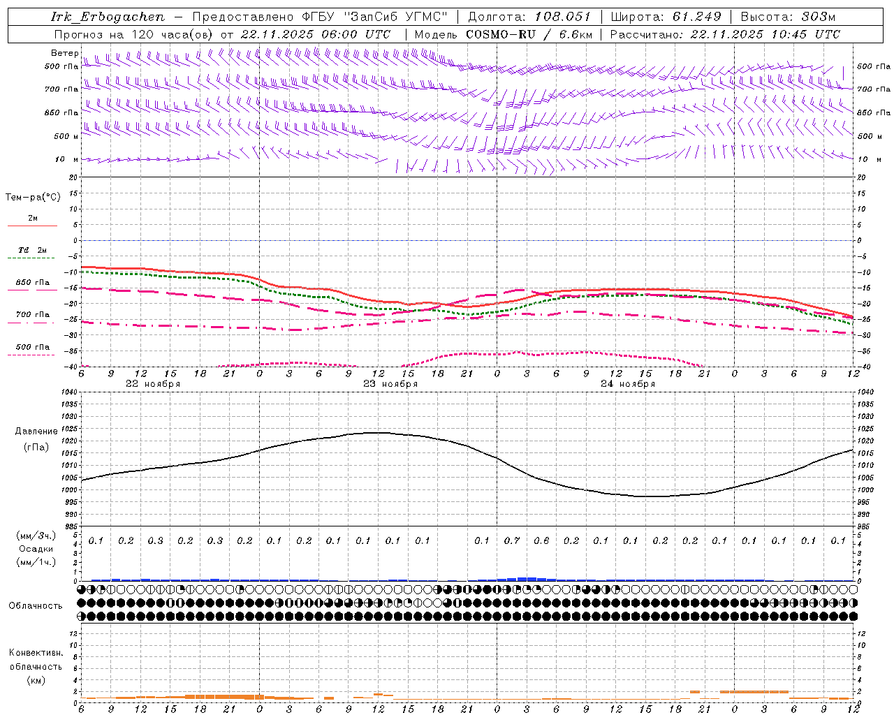
Task: Select the 2м temperature legend entry
Action: [33, 219]
